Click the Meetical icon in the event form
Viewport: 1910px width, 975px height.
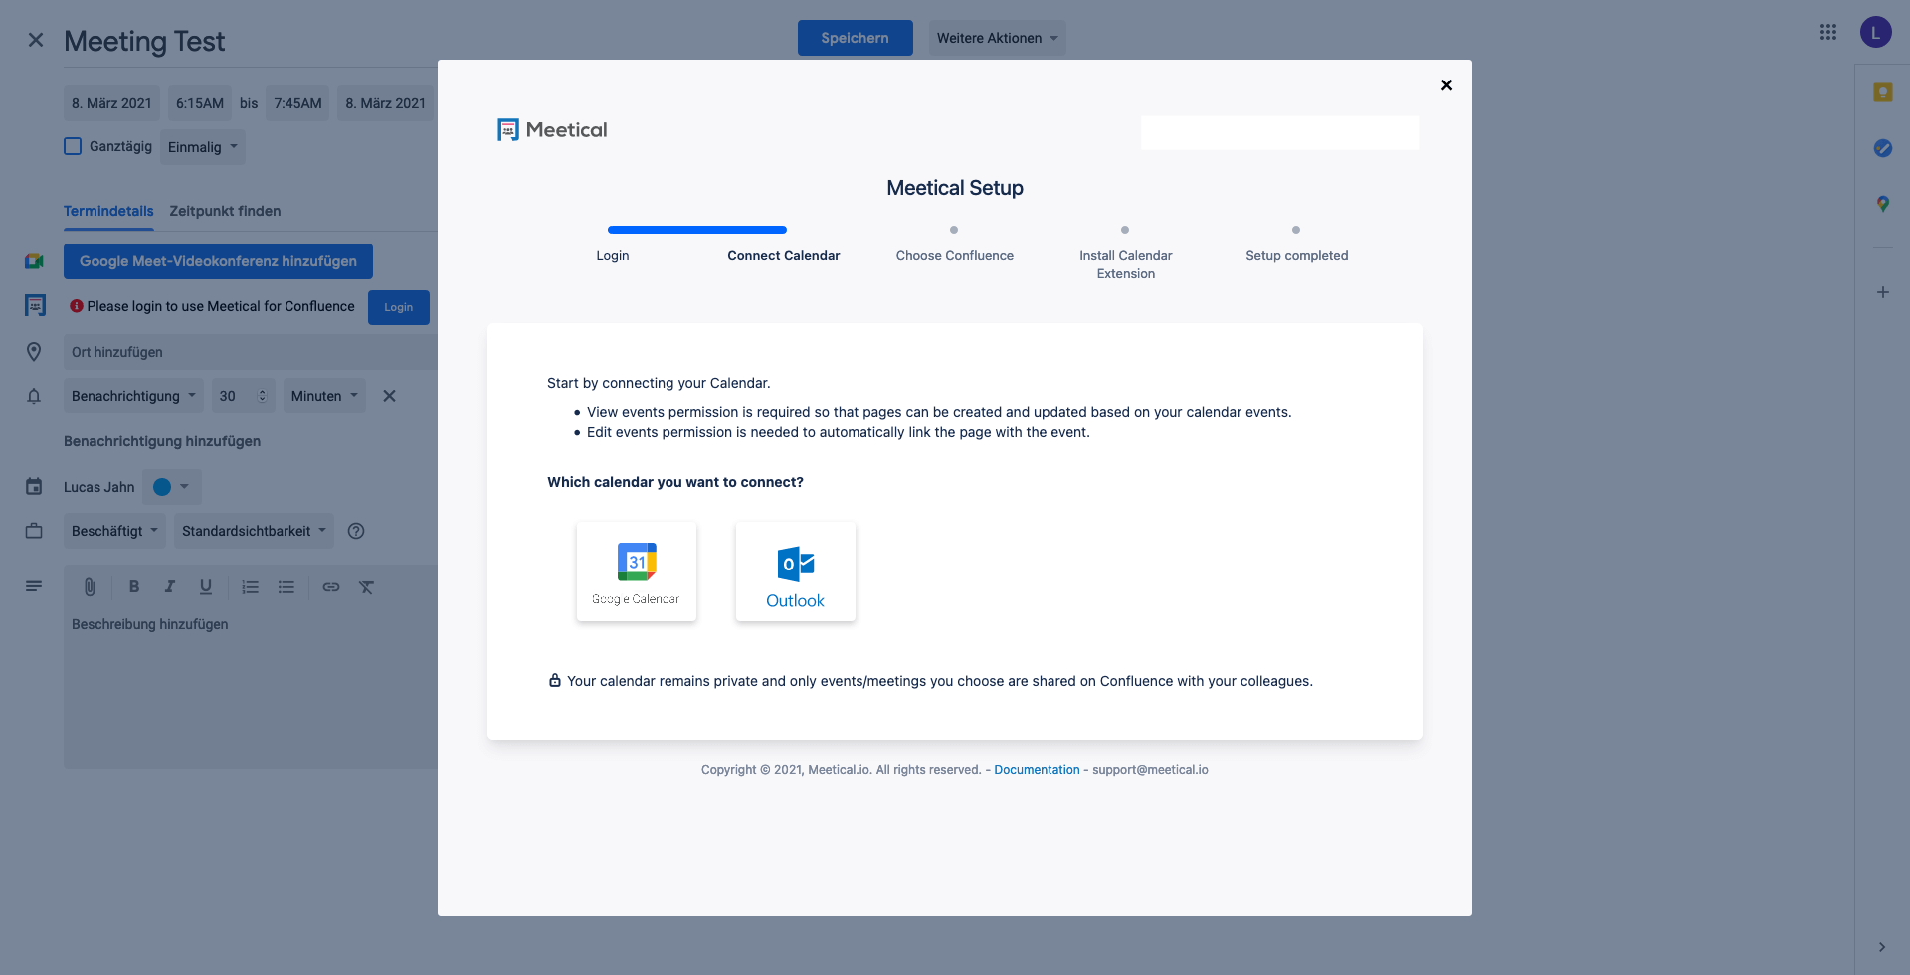point(35,306)
